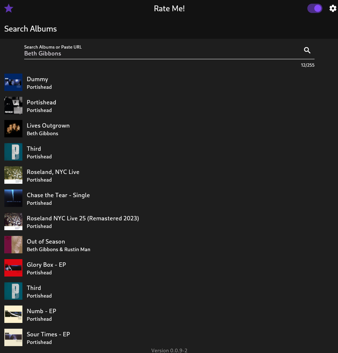Click the 12/255 character counter

pos(308,65)
